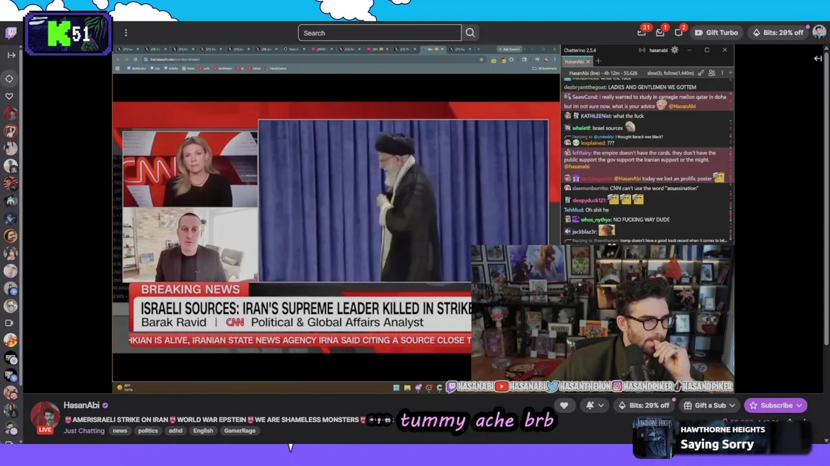Open the recommended channels target icon

click(9, 78)
